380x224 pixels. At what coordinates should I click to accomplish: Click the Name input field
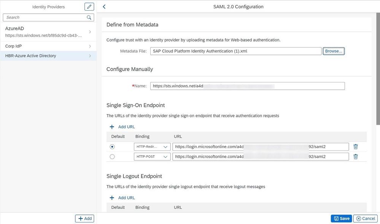coord(247,86)
